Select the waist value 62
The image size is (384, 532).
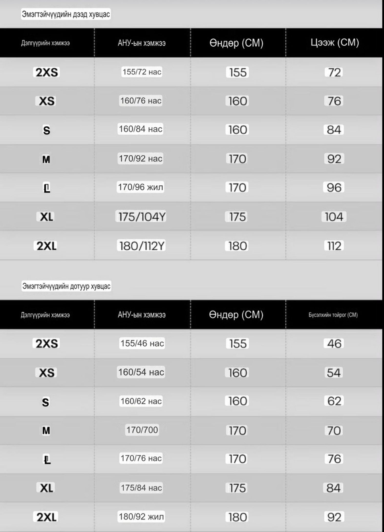pyautogui.click(x=334, y=401)
